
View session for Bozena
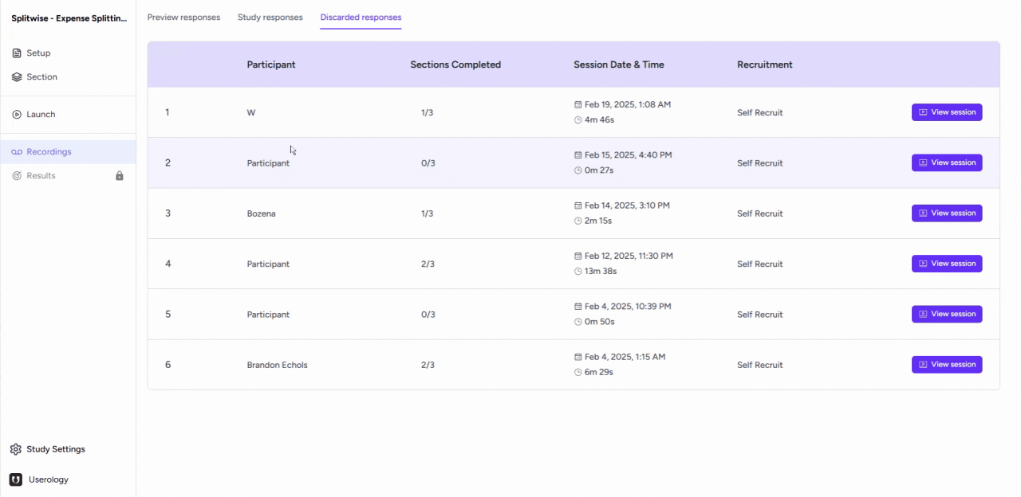[946, 213]
